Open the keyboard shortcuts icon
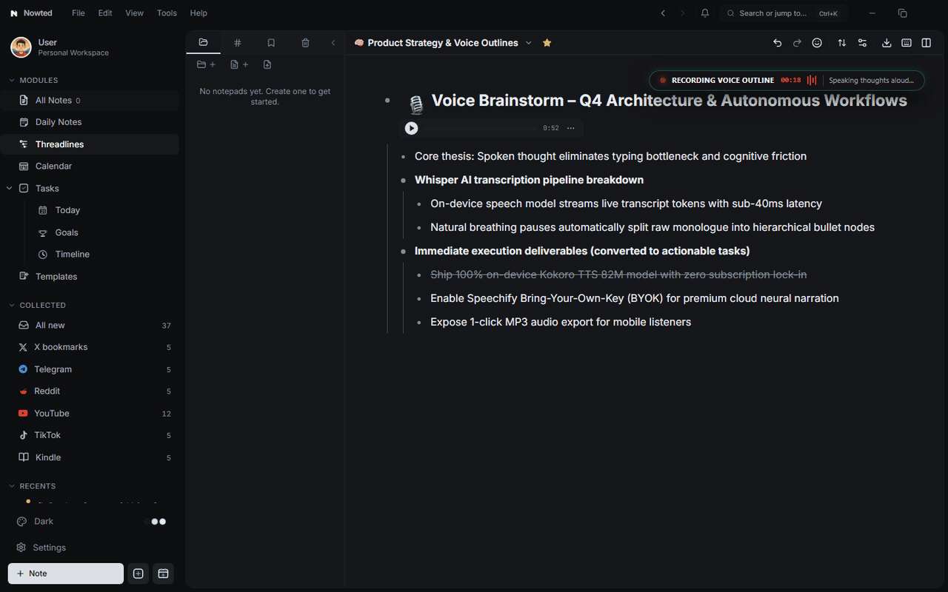The width and height of the screenshot is (948, 592). tap(907, 43)
